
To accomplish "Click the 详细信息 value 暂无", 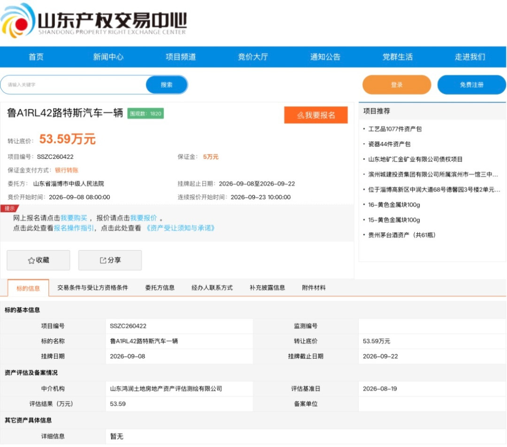I will [117, 436].
